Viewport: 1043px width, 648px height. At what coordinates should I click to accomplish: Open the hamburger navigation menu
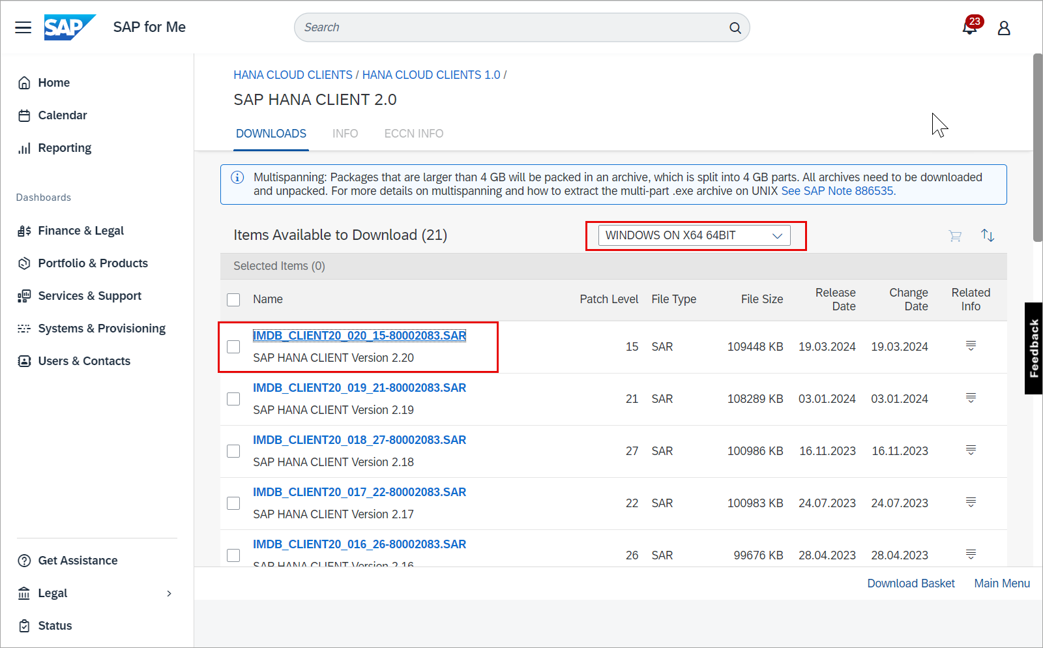(x=23, y=27)
